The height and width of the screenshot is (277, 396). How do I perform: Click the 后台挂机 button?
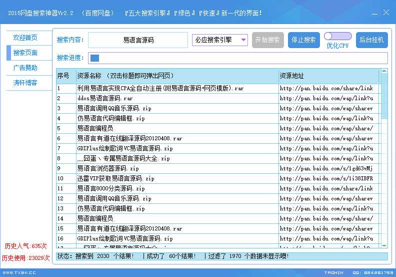click(x=371, y=40)
